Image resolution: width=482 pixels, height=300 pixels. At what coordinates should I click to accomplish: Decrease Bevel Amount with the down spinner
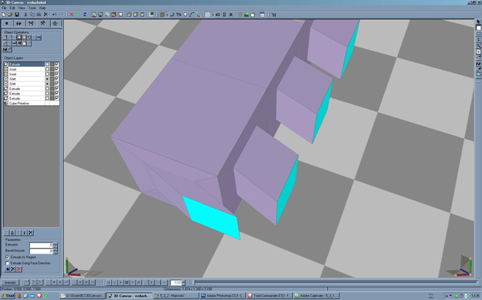click(55, 252)
